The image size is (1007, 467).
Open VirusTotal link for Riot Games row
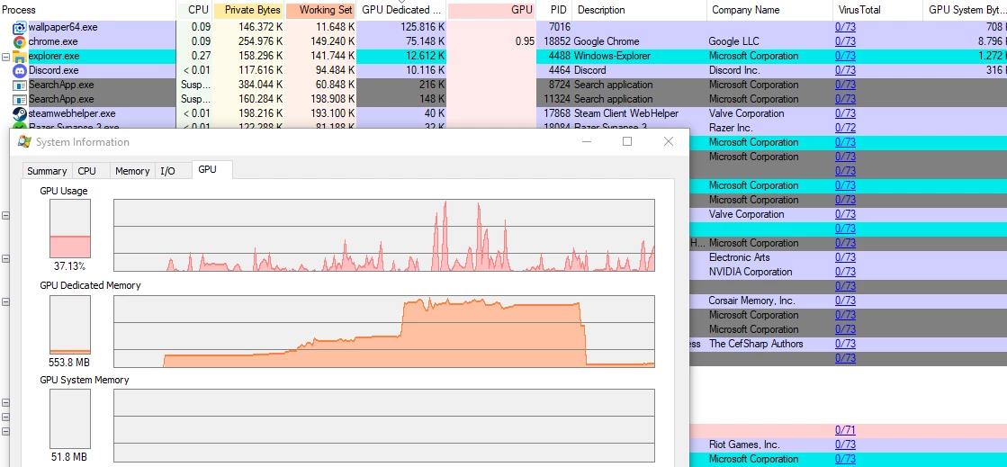coord(845,445)
